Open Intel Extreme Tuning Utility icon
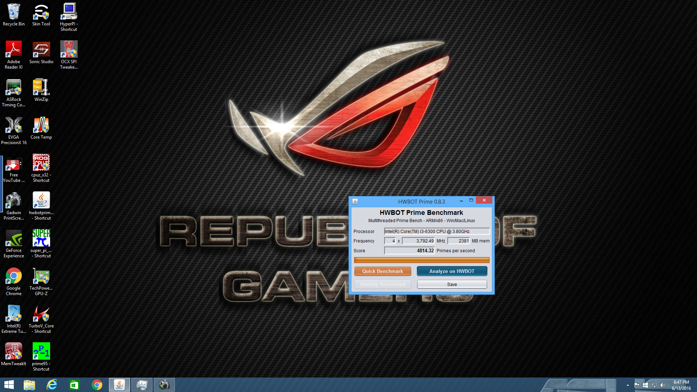 14,319
